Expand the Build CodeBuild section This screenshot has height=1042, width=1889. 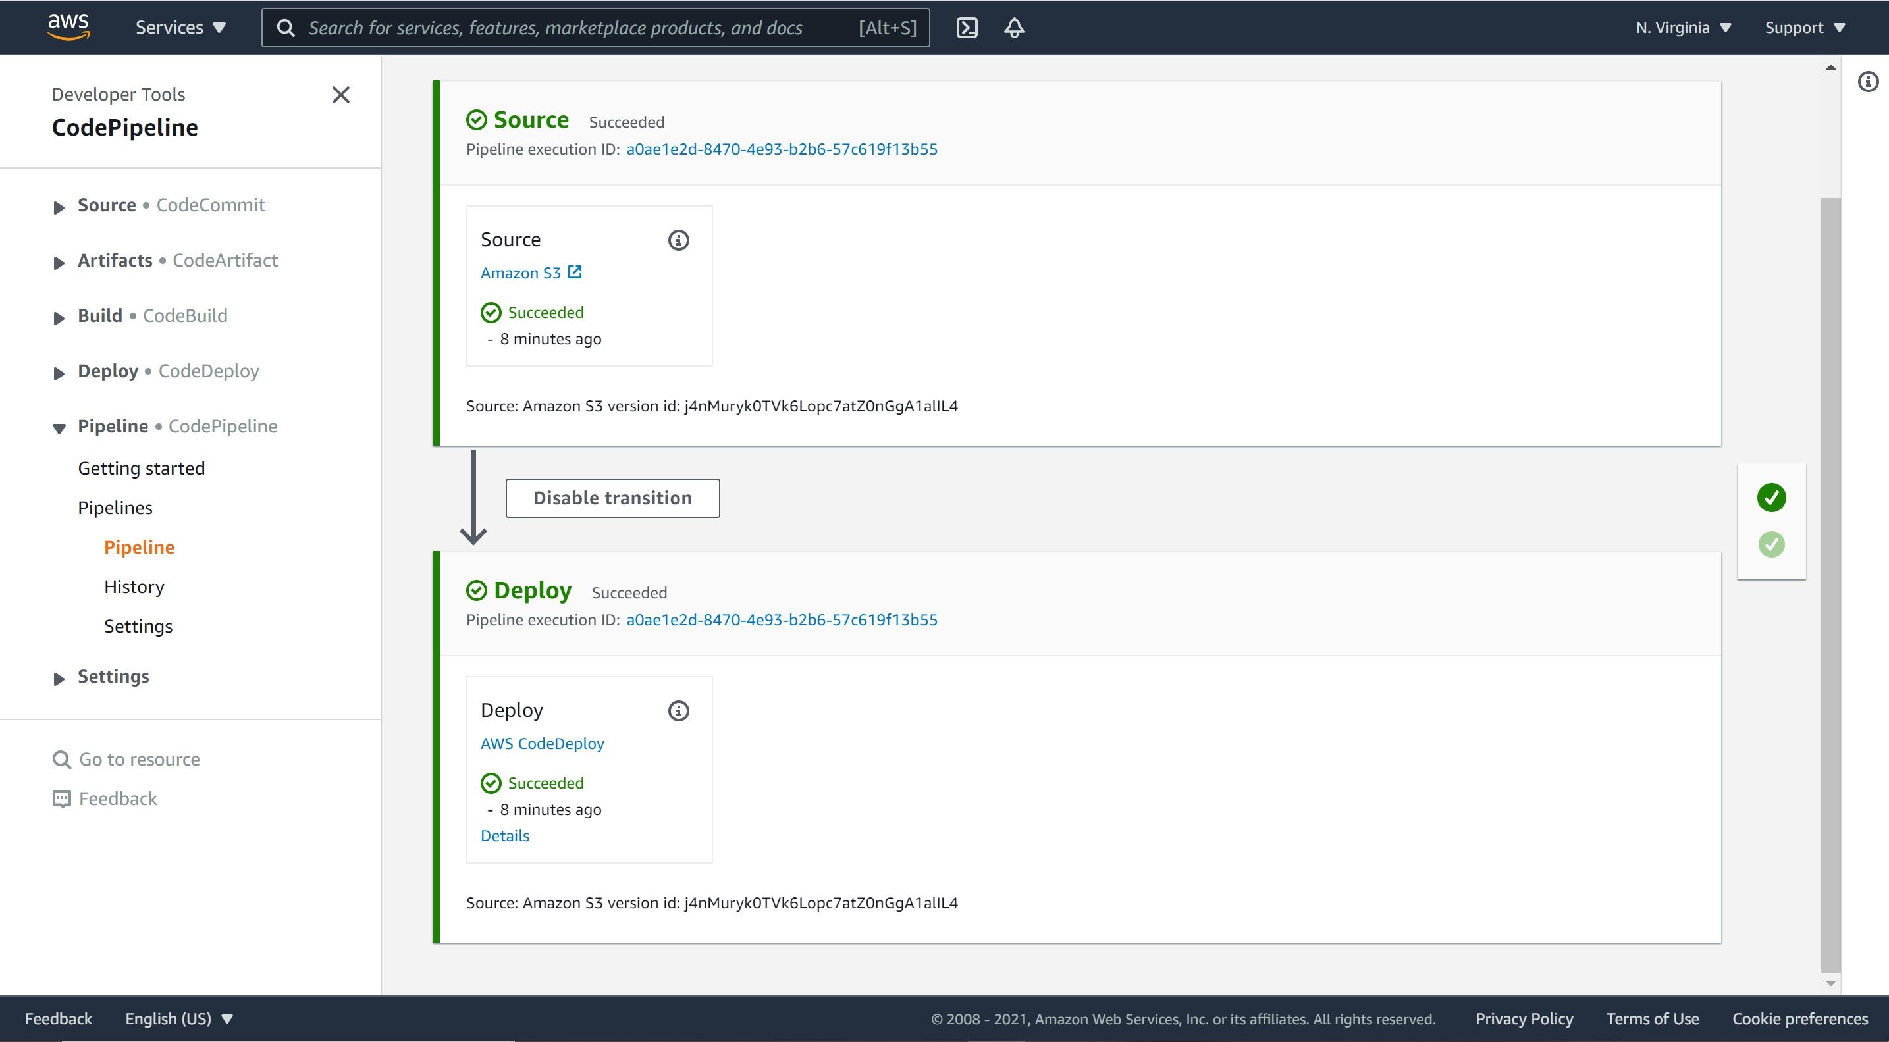[x=58, y=315]
